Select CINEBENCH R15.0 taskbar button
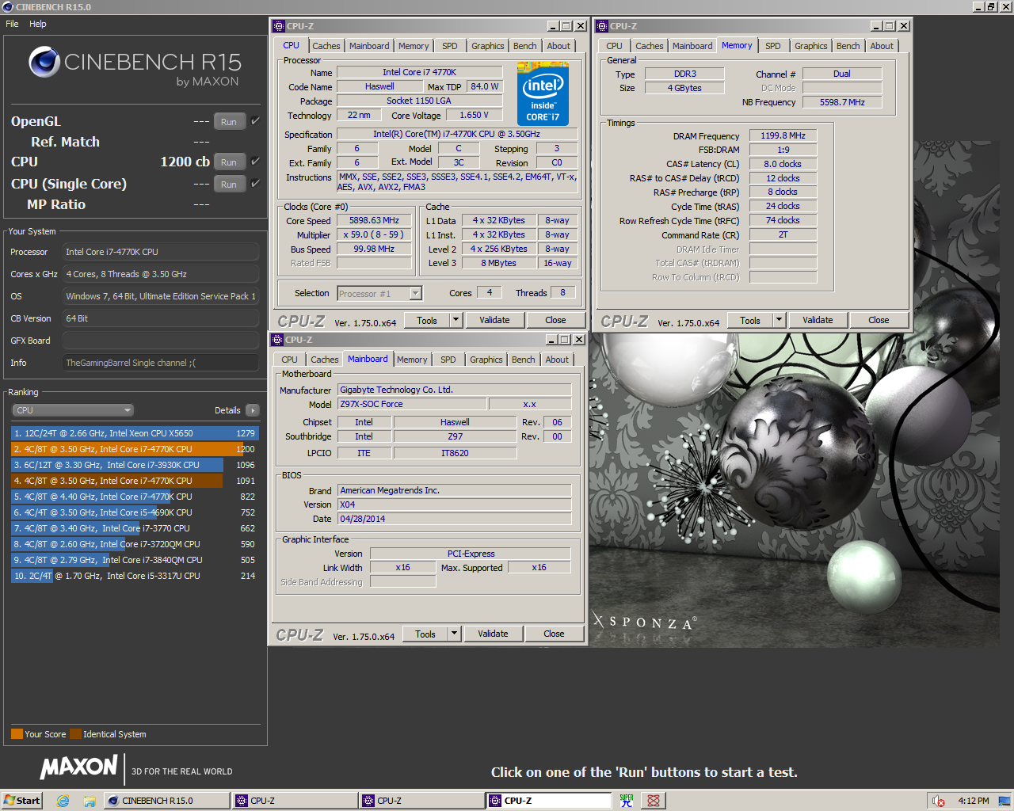The image size is (1014, 811). point(166,801)
